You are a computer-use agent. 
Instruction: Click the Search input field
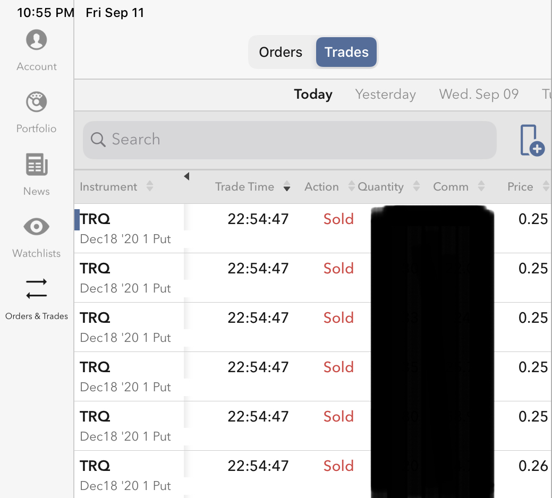[298, 140]
